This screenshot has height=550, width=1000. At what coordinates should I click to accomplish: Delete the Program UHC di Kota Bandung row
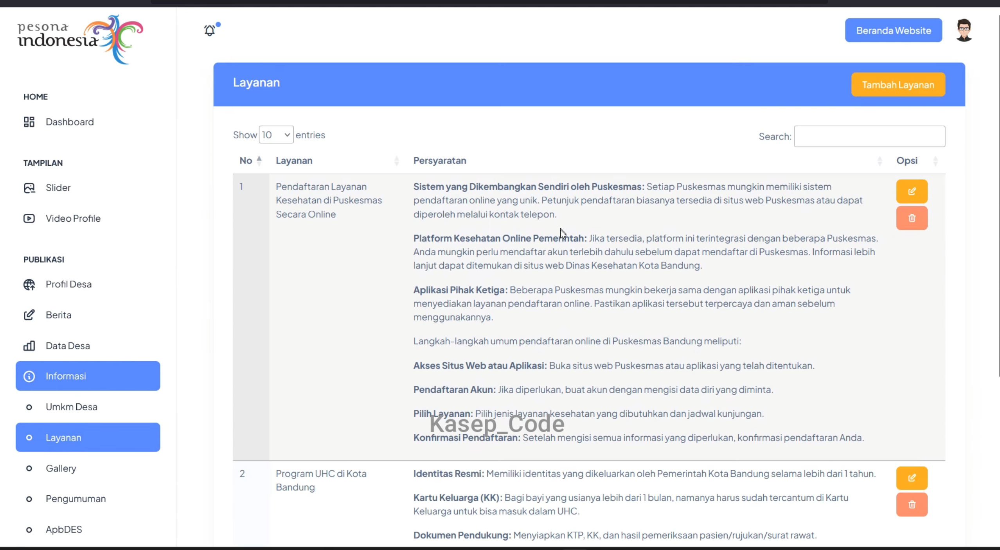pos(912,505)
